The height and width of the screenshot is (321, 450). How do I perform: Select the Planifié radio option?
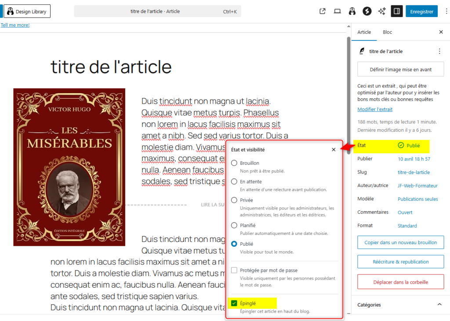[x=234, y=225]
